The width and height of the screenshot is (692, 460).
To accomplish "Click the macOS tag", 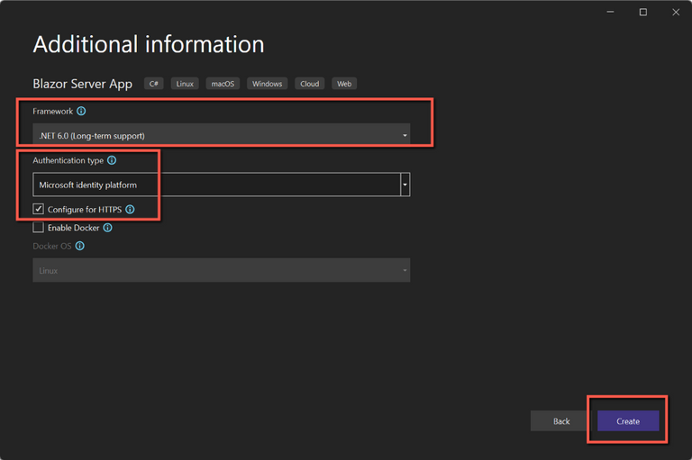I will coord(222,84).
